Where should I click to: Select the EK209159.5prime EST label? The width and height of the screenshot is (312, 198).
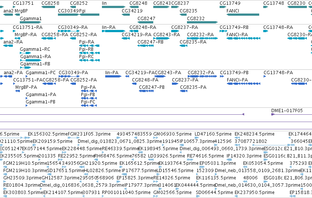pos(52,141)
